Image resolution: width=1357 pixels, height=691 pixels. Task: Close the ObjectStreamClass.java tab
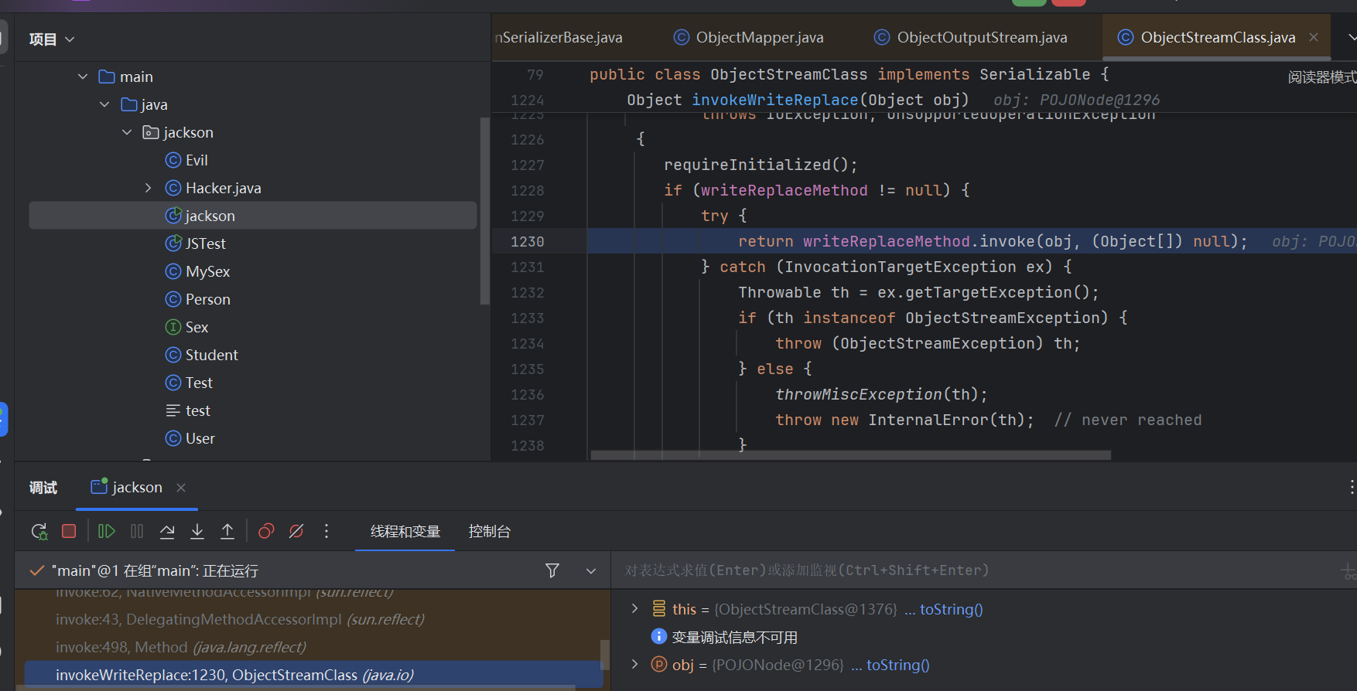pyautogui.click(x=1314, y=37)
